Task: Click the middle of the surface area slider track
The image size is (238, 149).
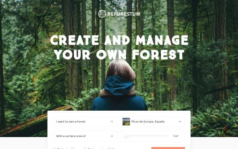Action: click(147, 136)
